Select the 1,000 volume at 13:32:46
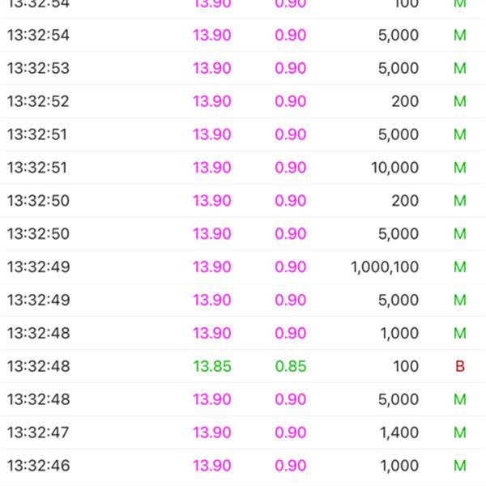The width and height of the screenshot is (486, 486). tap(399, 466)
